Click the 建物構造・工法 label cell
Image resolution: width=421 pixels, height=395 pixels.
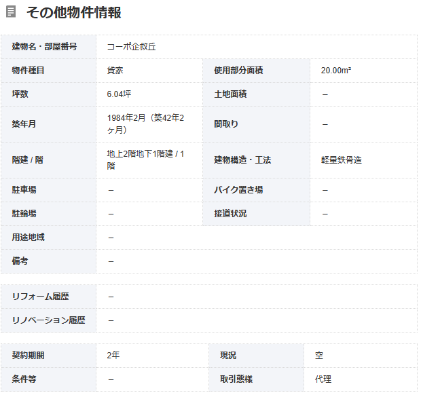tap(242, 160)
